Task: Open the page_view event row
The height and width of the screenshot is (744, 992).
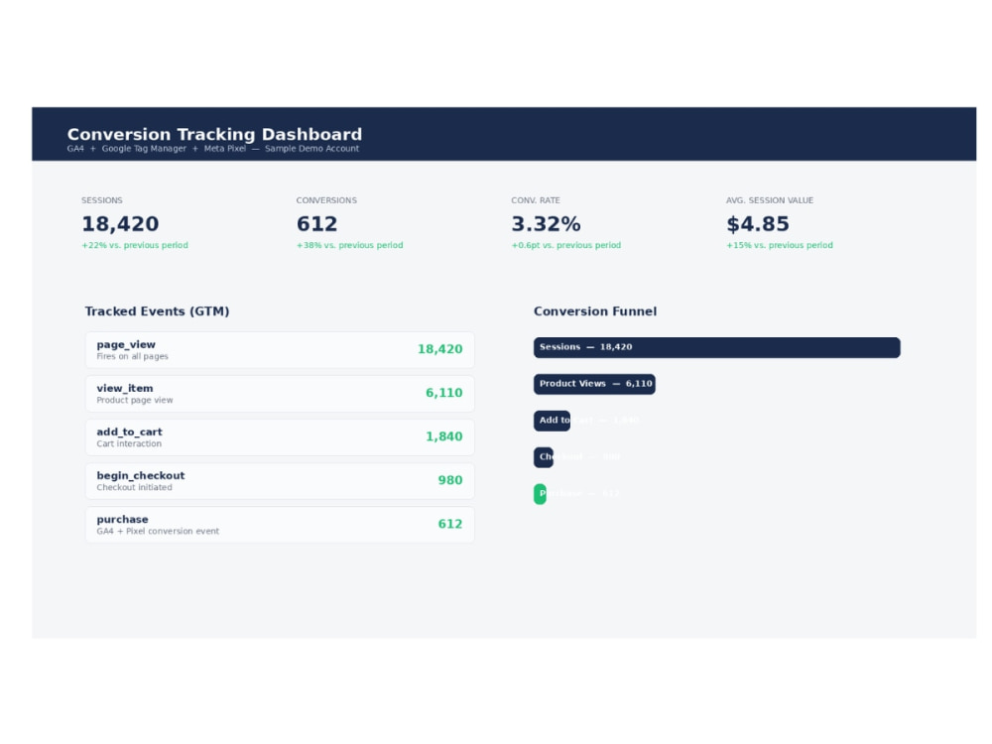Action: 280,350
